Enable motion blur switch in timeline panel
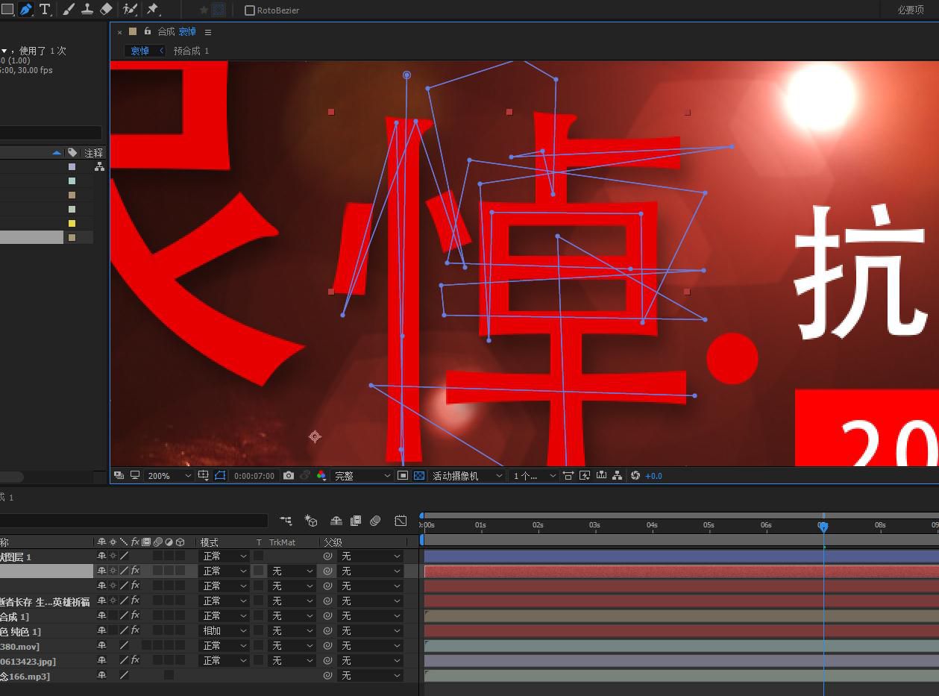Image resolution: width=939 pixels, height=696 pixels. [375, 521]
